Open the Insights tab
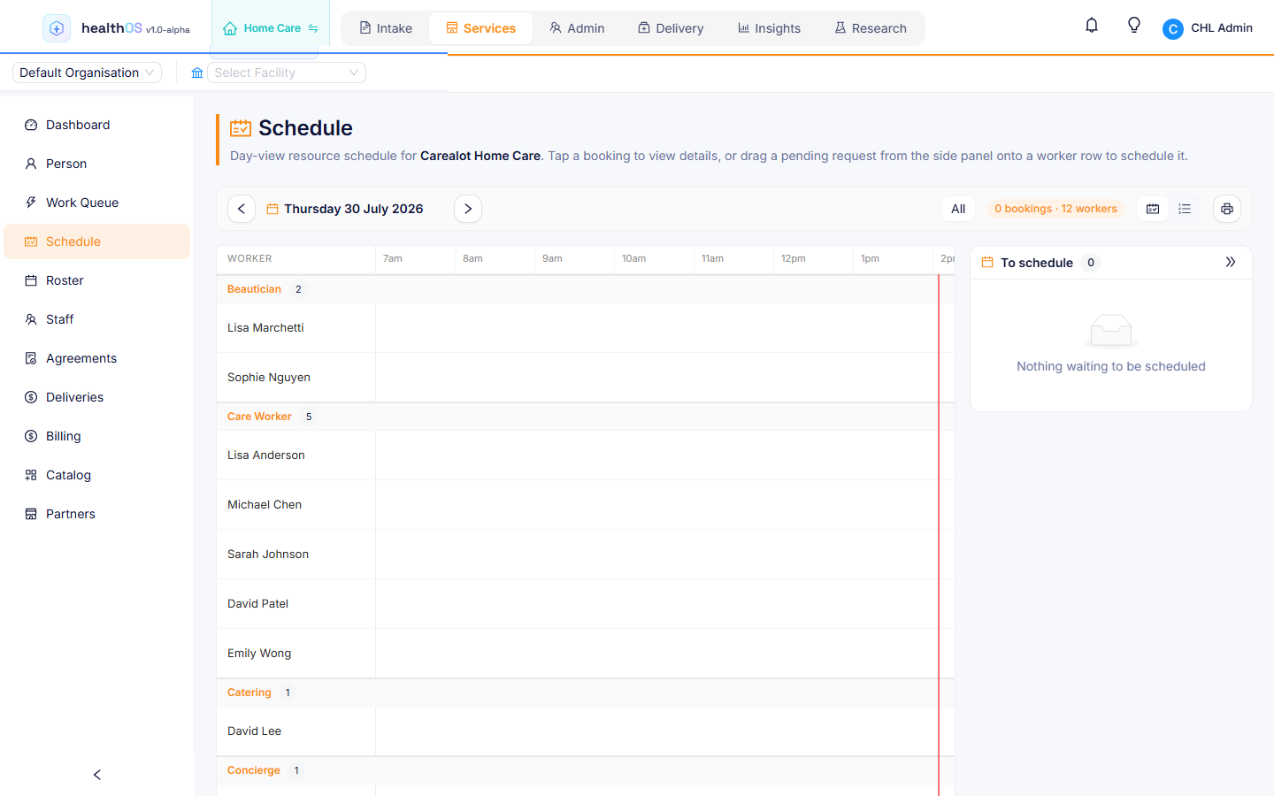The width and height of the screenshot is (1274, 796). click(x=770, y=28)
